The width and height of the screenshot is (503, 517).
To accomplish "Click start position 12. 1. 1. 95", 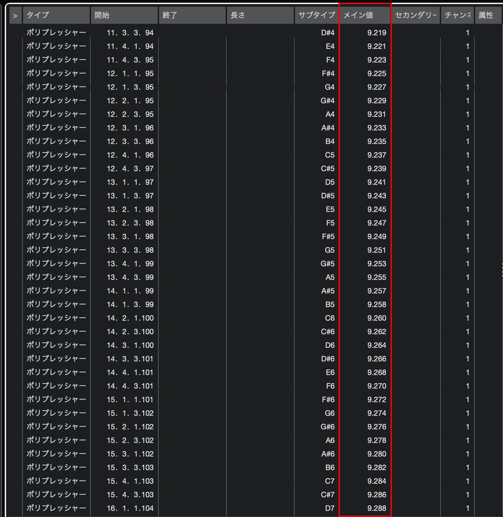I will pos(130,73).
